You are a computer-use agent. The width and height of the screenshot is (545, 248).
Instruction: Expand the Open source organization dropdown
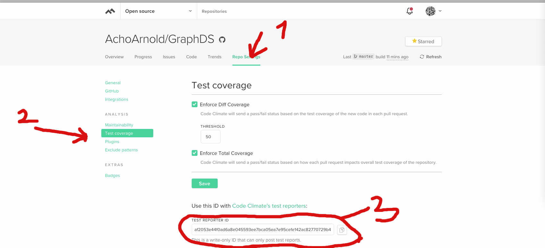159,11
